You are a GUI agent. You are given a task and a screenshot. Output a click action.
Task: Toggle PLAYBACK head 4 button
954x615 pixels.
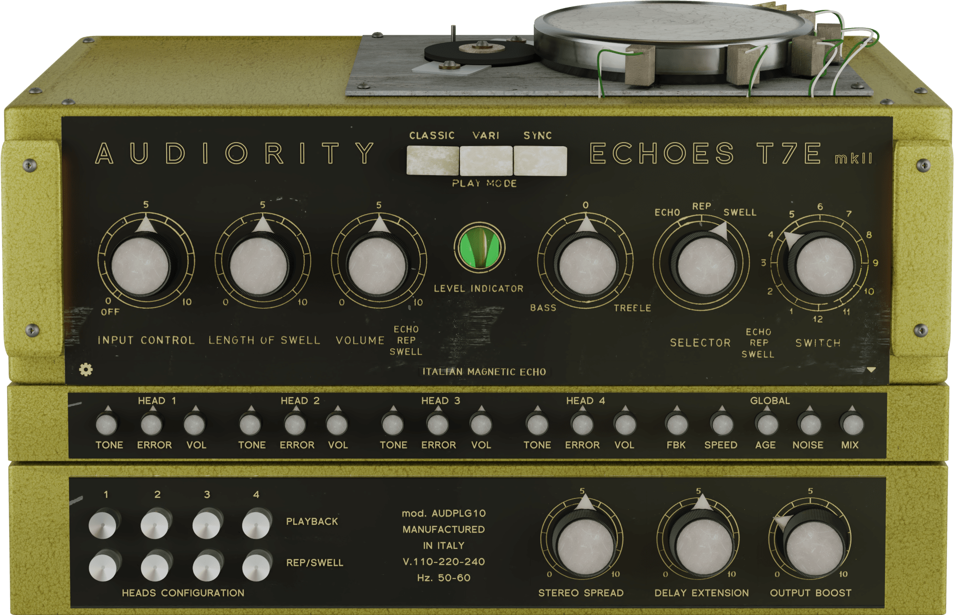tap(257, 524)
